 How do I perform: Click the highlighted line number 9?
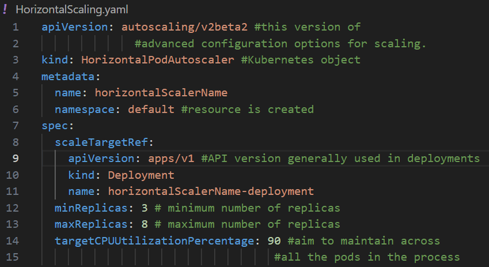(x=15, y=159)
